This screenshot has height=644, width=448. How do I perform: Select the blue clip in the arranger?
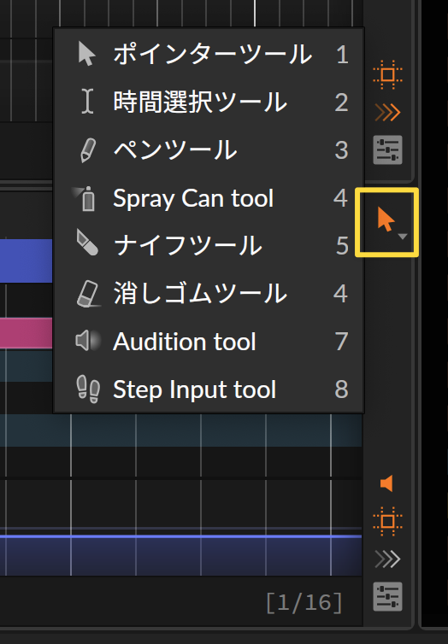[27, 261]
